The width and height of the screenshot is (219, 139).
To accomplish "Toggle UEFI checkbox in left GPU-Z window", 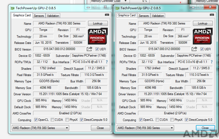I will pos(97,49).
